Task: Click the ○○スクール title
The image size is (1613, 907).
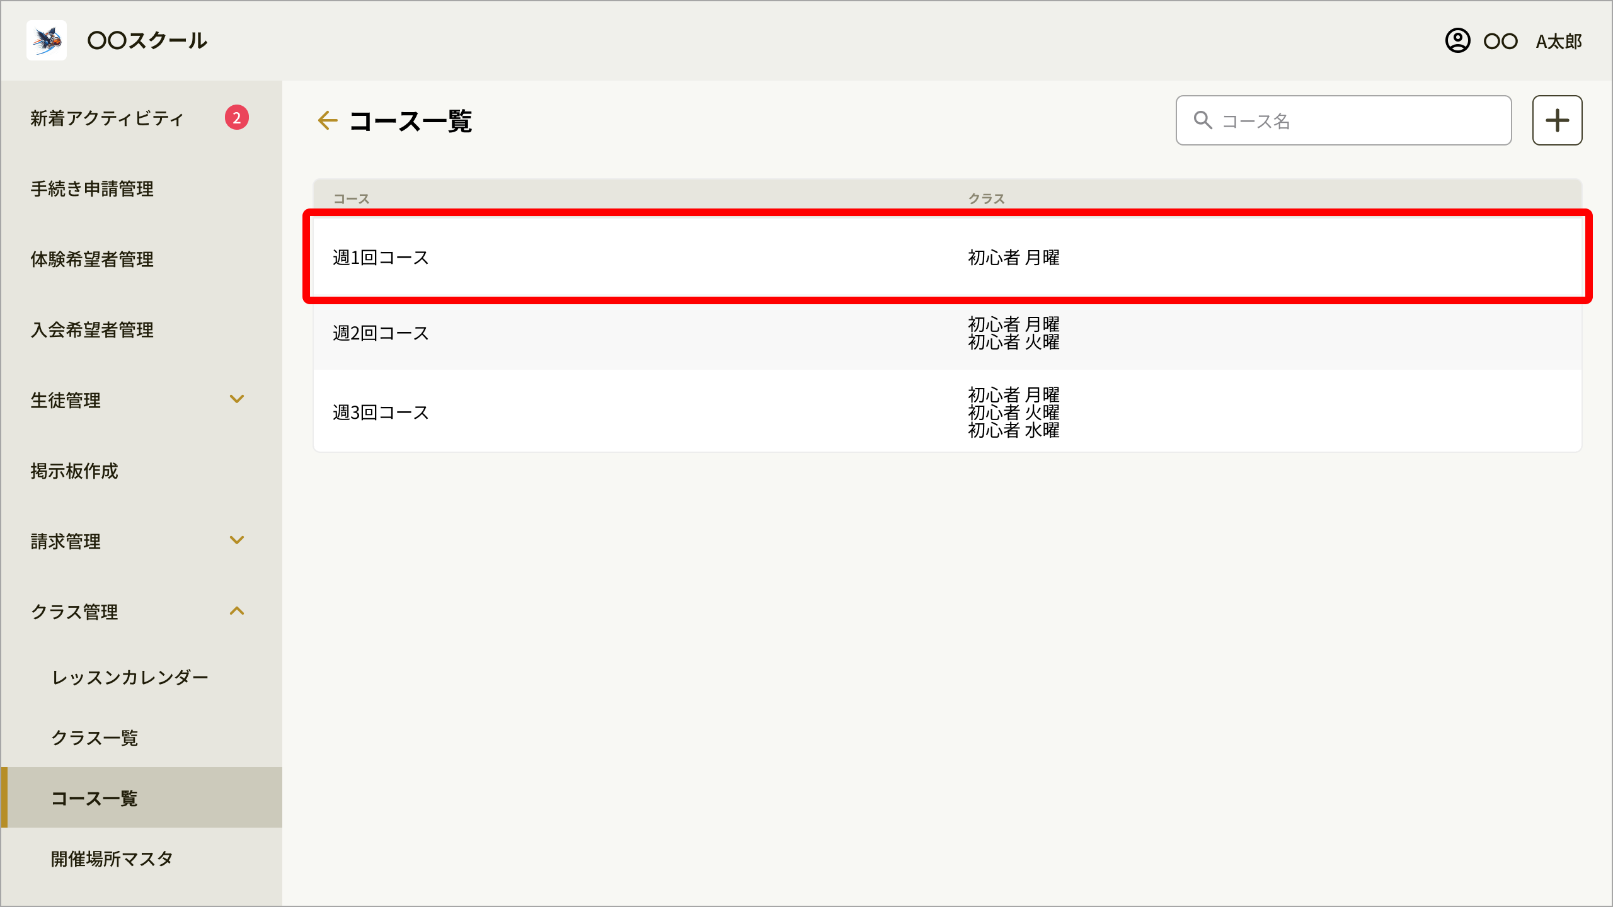Action: tap(147, 40)
